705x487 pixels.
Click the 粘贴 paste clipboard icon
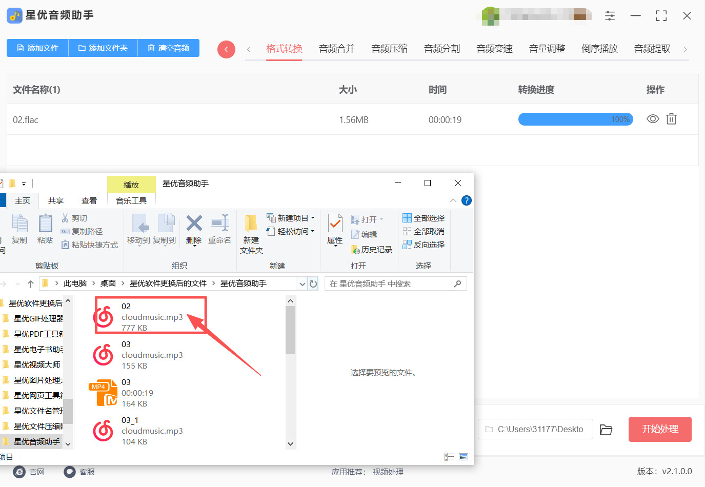(45, 229)
